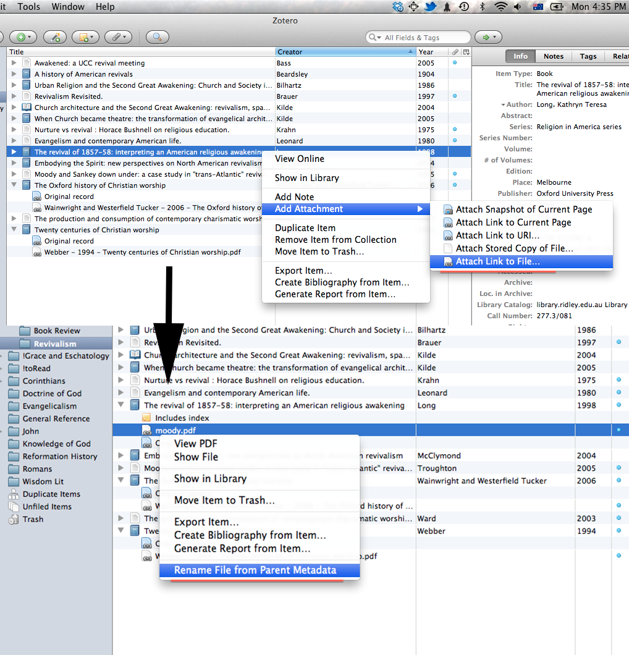Expand the Awakened: a UCC revival meeting item
This screenshot has width=629, height=655.
coord(14,63)
